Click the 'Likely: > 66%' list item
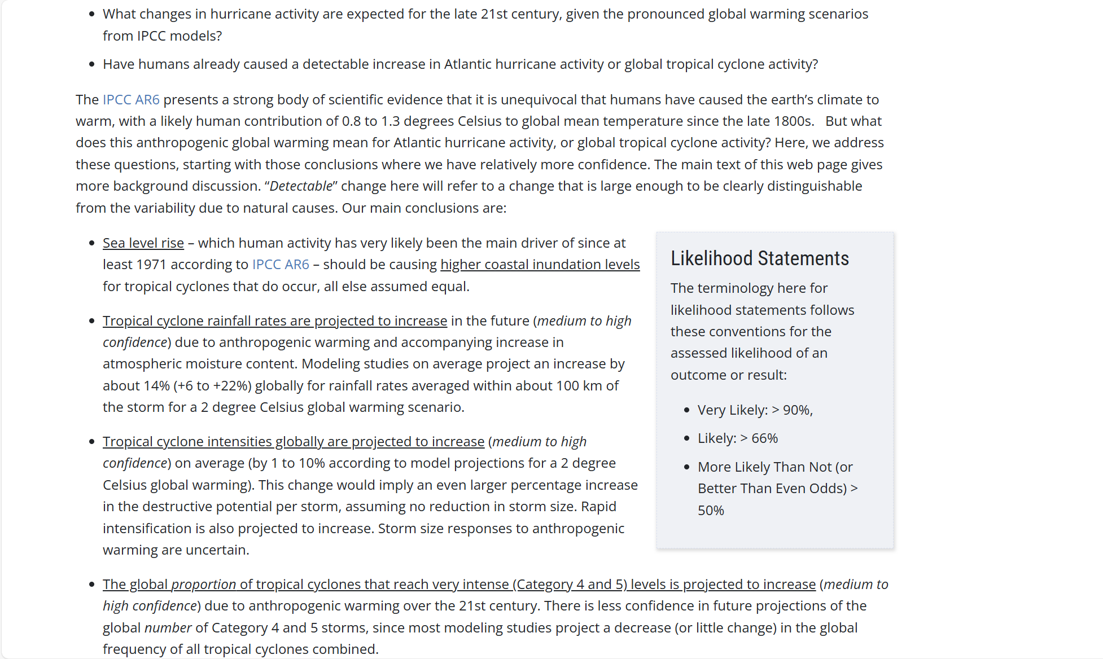This screenshot has height=659, width=1103. click(x=737, y=438)
